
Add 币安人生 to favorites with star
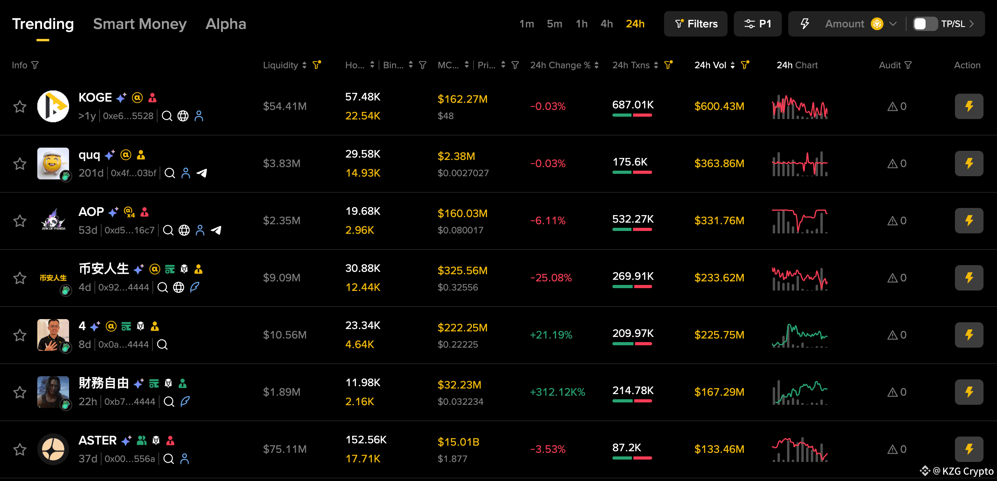pyautogui.click(x=20, y=278)
